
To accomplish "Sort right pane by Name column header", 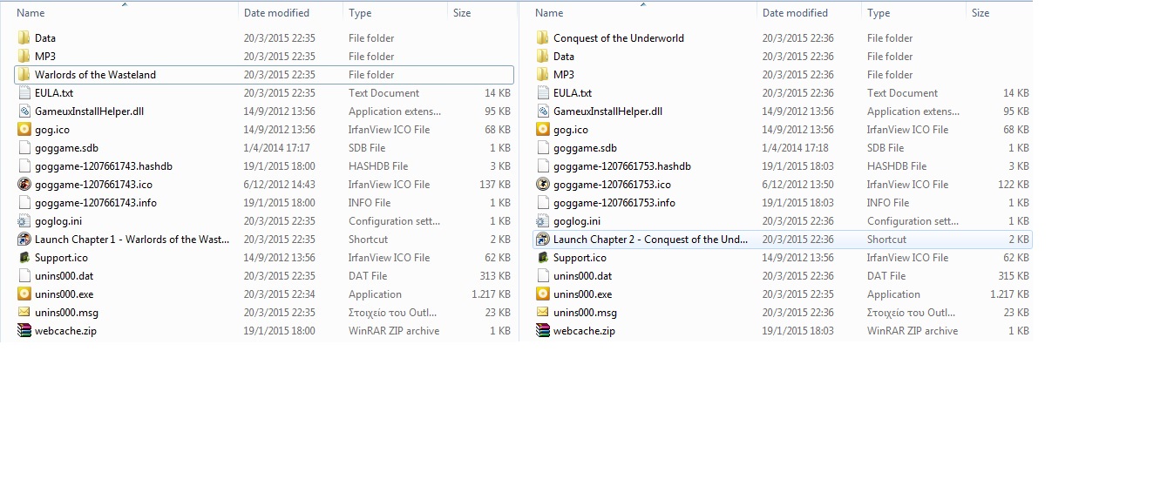I will 549,13.
